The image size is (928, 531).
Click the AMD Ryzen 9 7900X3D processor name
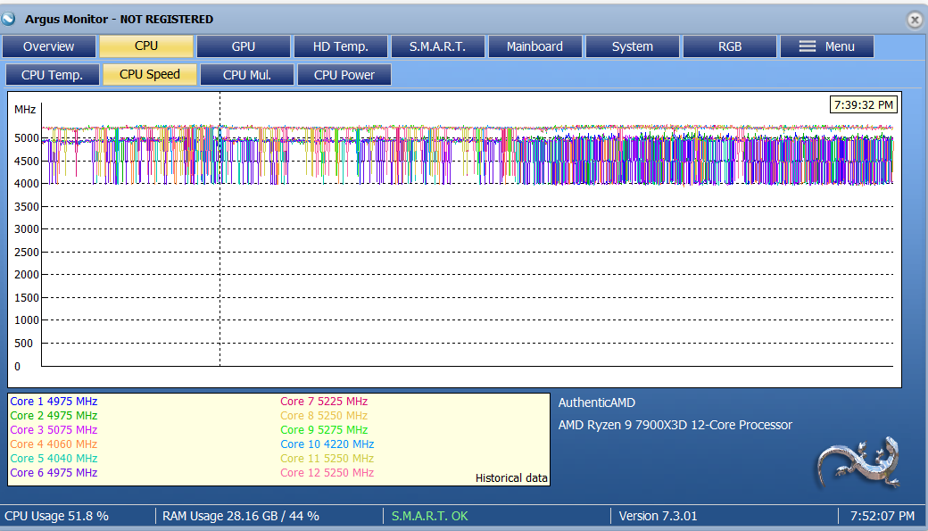(x=675, y=425)
